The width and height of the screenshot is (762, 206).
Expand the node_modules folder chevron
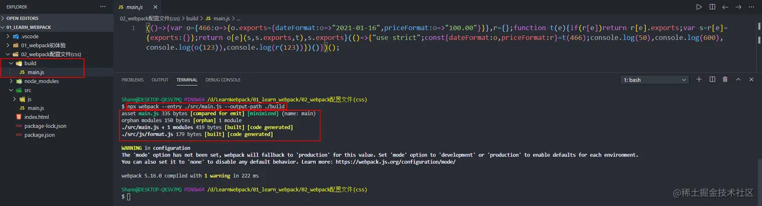point(12,81)
